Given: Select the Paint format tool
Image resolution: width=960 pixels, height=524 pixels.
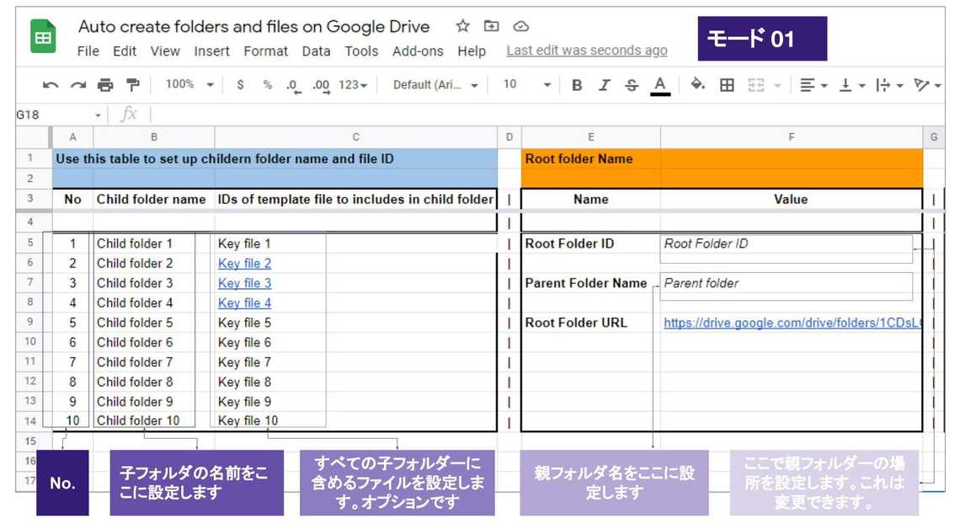Looking at the screenshot, I should (x=132, y=85).
